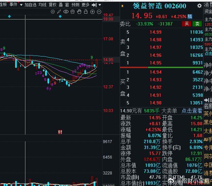Click the 总手 value 210.8万
This screenshot has width=212, height=186.
pos(152,141)
